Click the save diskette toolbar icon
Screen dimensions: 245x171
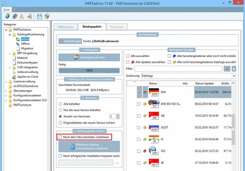pyautogui.click(x=40, y=16)
